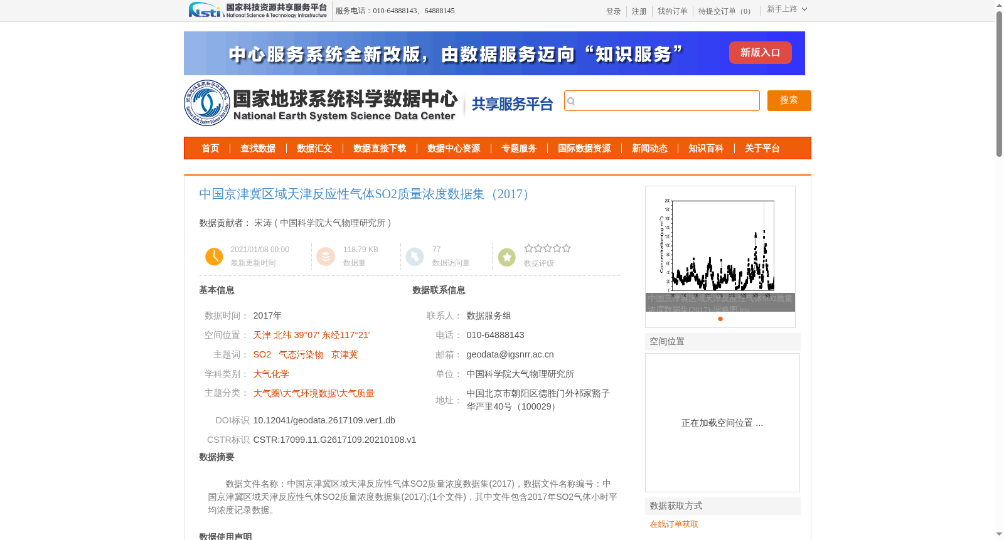This screenshot has width=1004, height=540.
Task: Click the 搜索 search button
Action: point(789,100)
